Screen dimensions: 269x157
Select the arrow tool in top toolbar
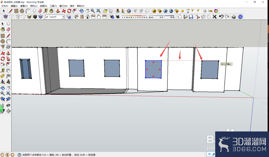[4, 11]
